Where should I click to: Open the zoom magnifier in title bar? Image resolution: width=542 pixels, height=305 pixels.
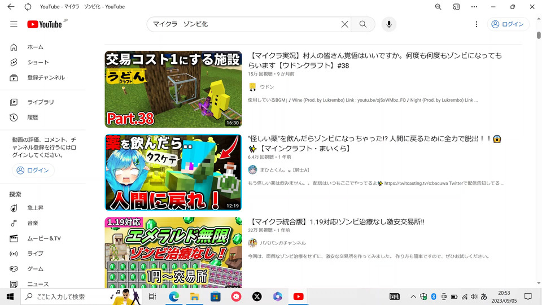coord(438,7)
